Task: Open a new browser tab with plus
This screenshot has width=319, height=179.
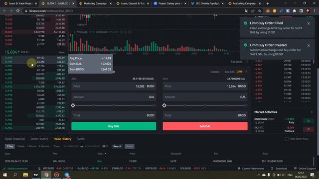Action: [268, 3]
